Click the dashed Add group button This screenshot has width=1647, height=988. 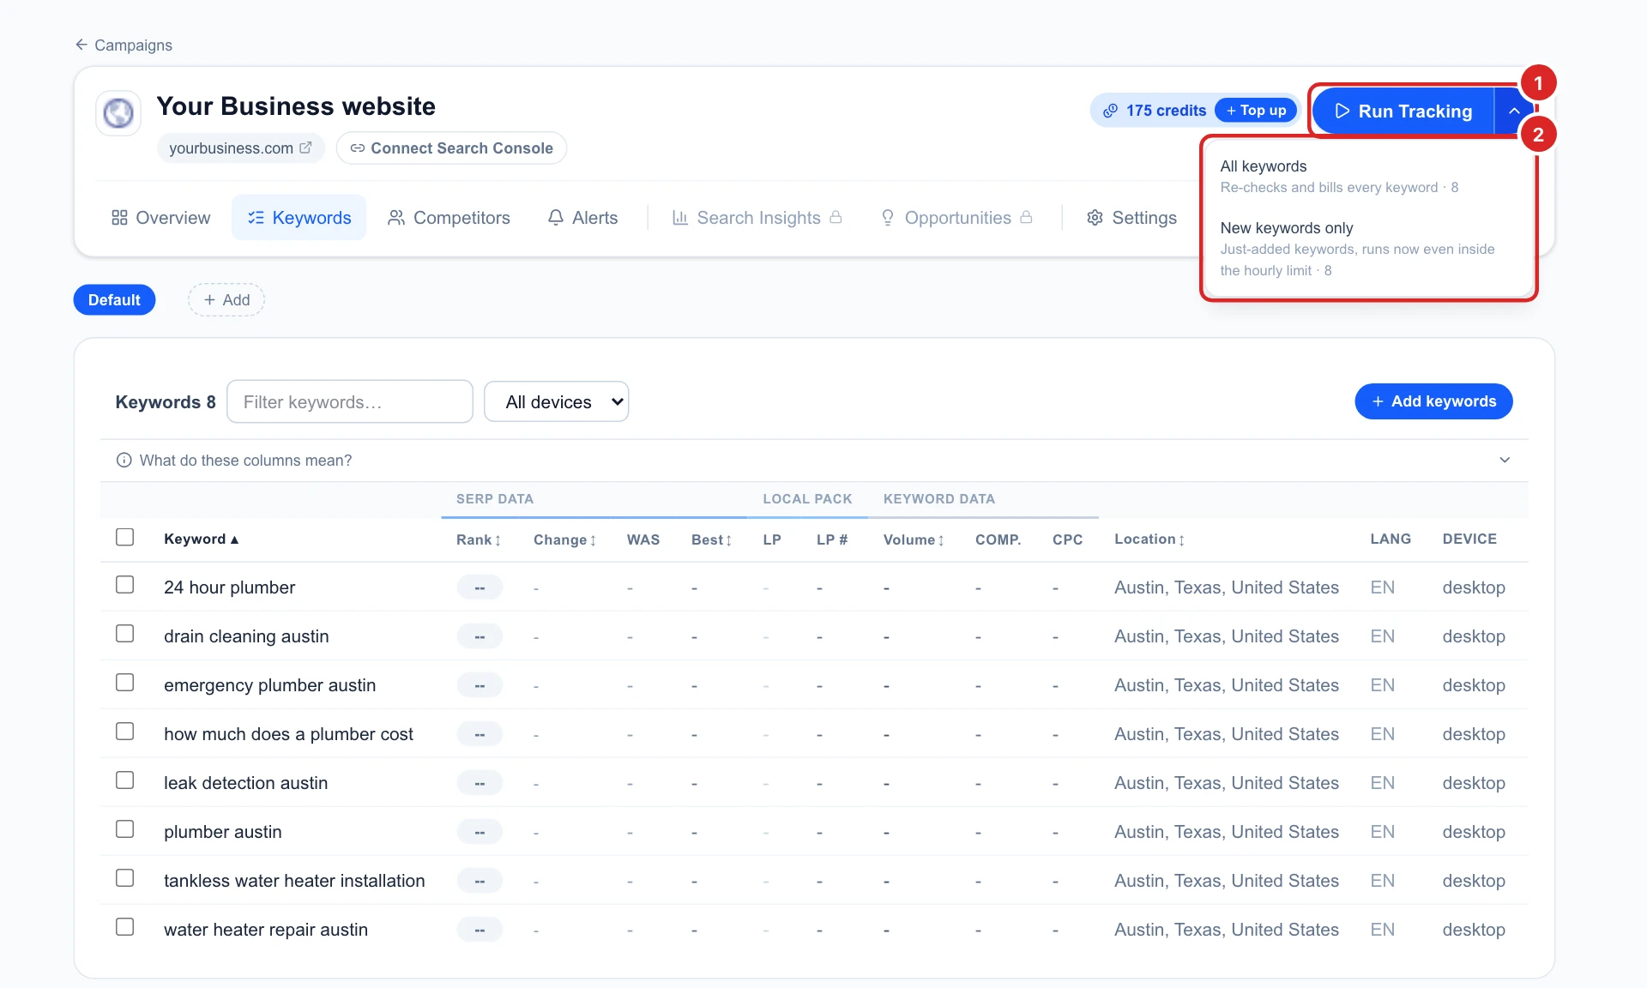tap(226, 300)
